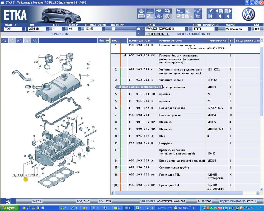Click the Chrome icon in quick launch
Image resolution: width=264 pixels, height=211 pixels.
24,208
